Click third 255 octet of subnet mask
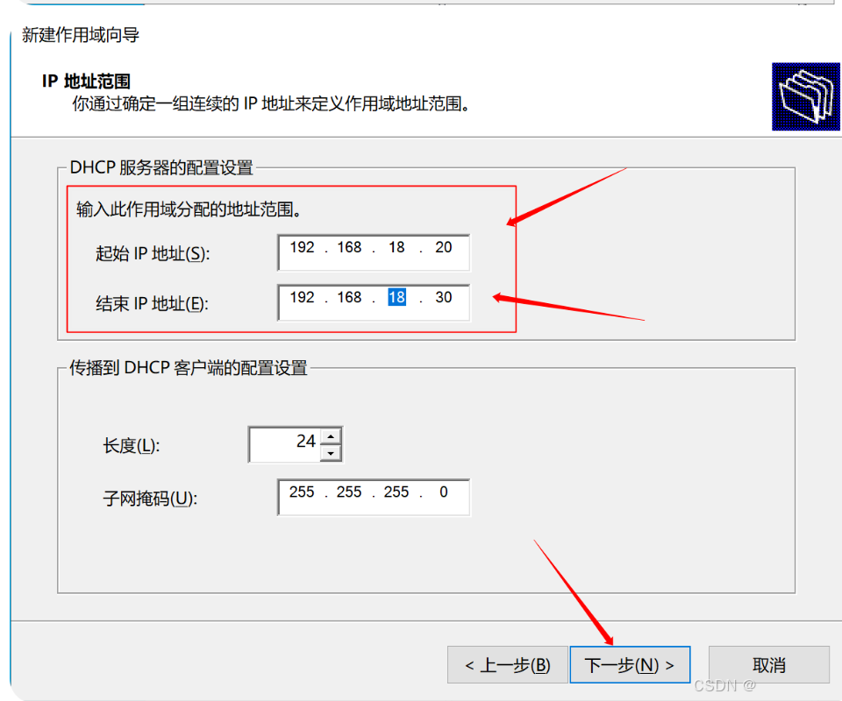Screen dimensions: 842x701 396,492
